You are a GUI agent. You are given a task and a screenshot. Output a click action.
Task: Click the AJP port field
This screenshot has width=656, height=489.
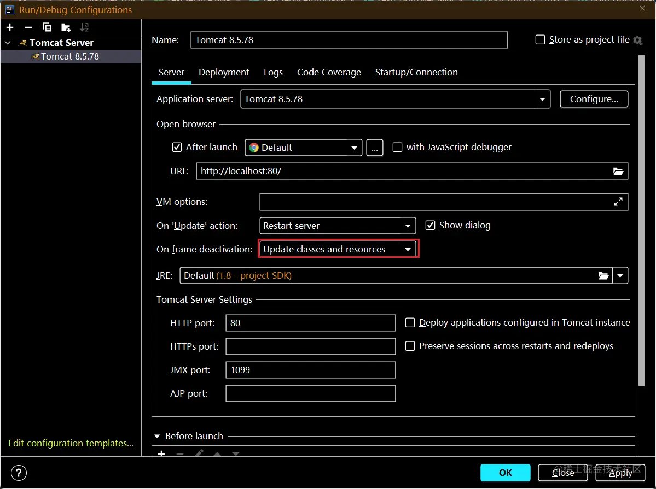coord(310,393)
